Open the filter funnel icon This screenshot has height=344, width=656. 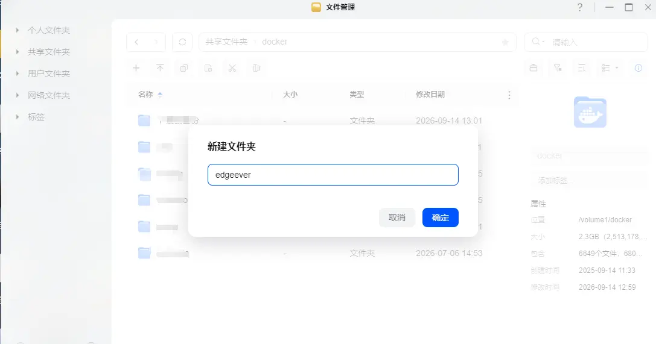click(558, 68)
